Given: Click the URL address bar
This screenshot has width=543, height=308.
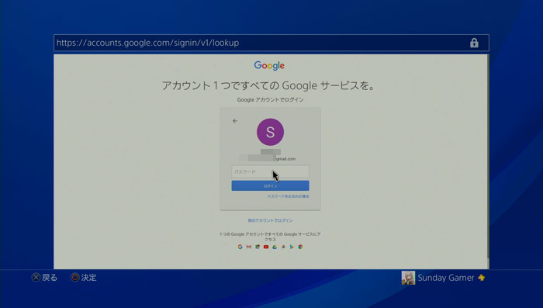Looking at the screenshot, I should pyautogui.click(x=271, y=43).
